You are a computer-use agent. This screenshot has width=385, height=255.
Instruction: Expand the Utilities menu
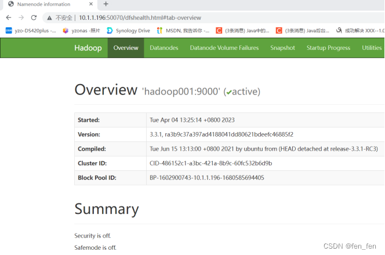[x=372, y=48]
